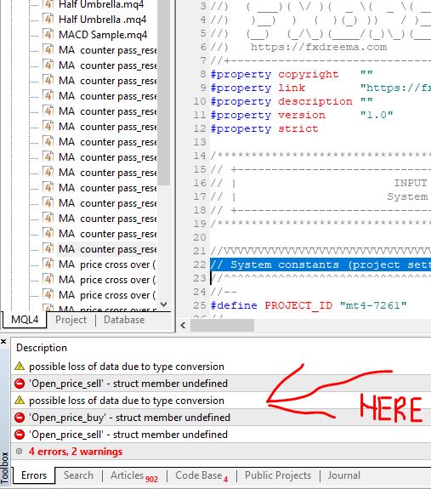Select the Errors tab in Toolbox

pos(34,475)
